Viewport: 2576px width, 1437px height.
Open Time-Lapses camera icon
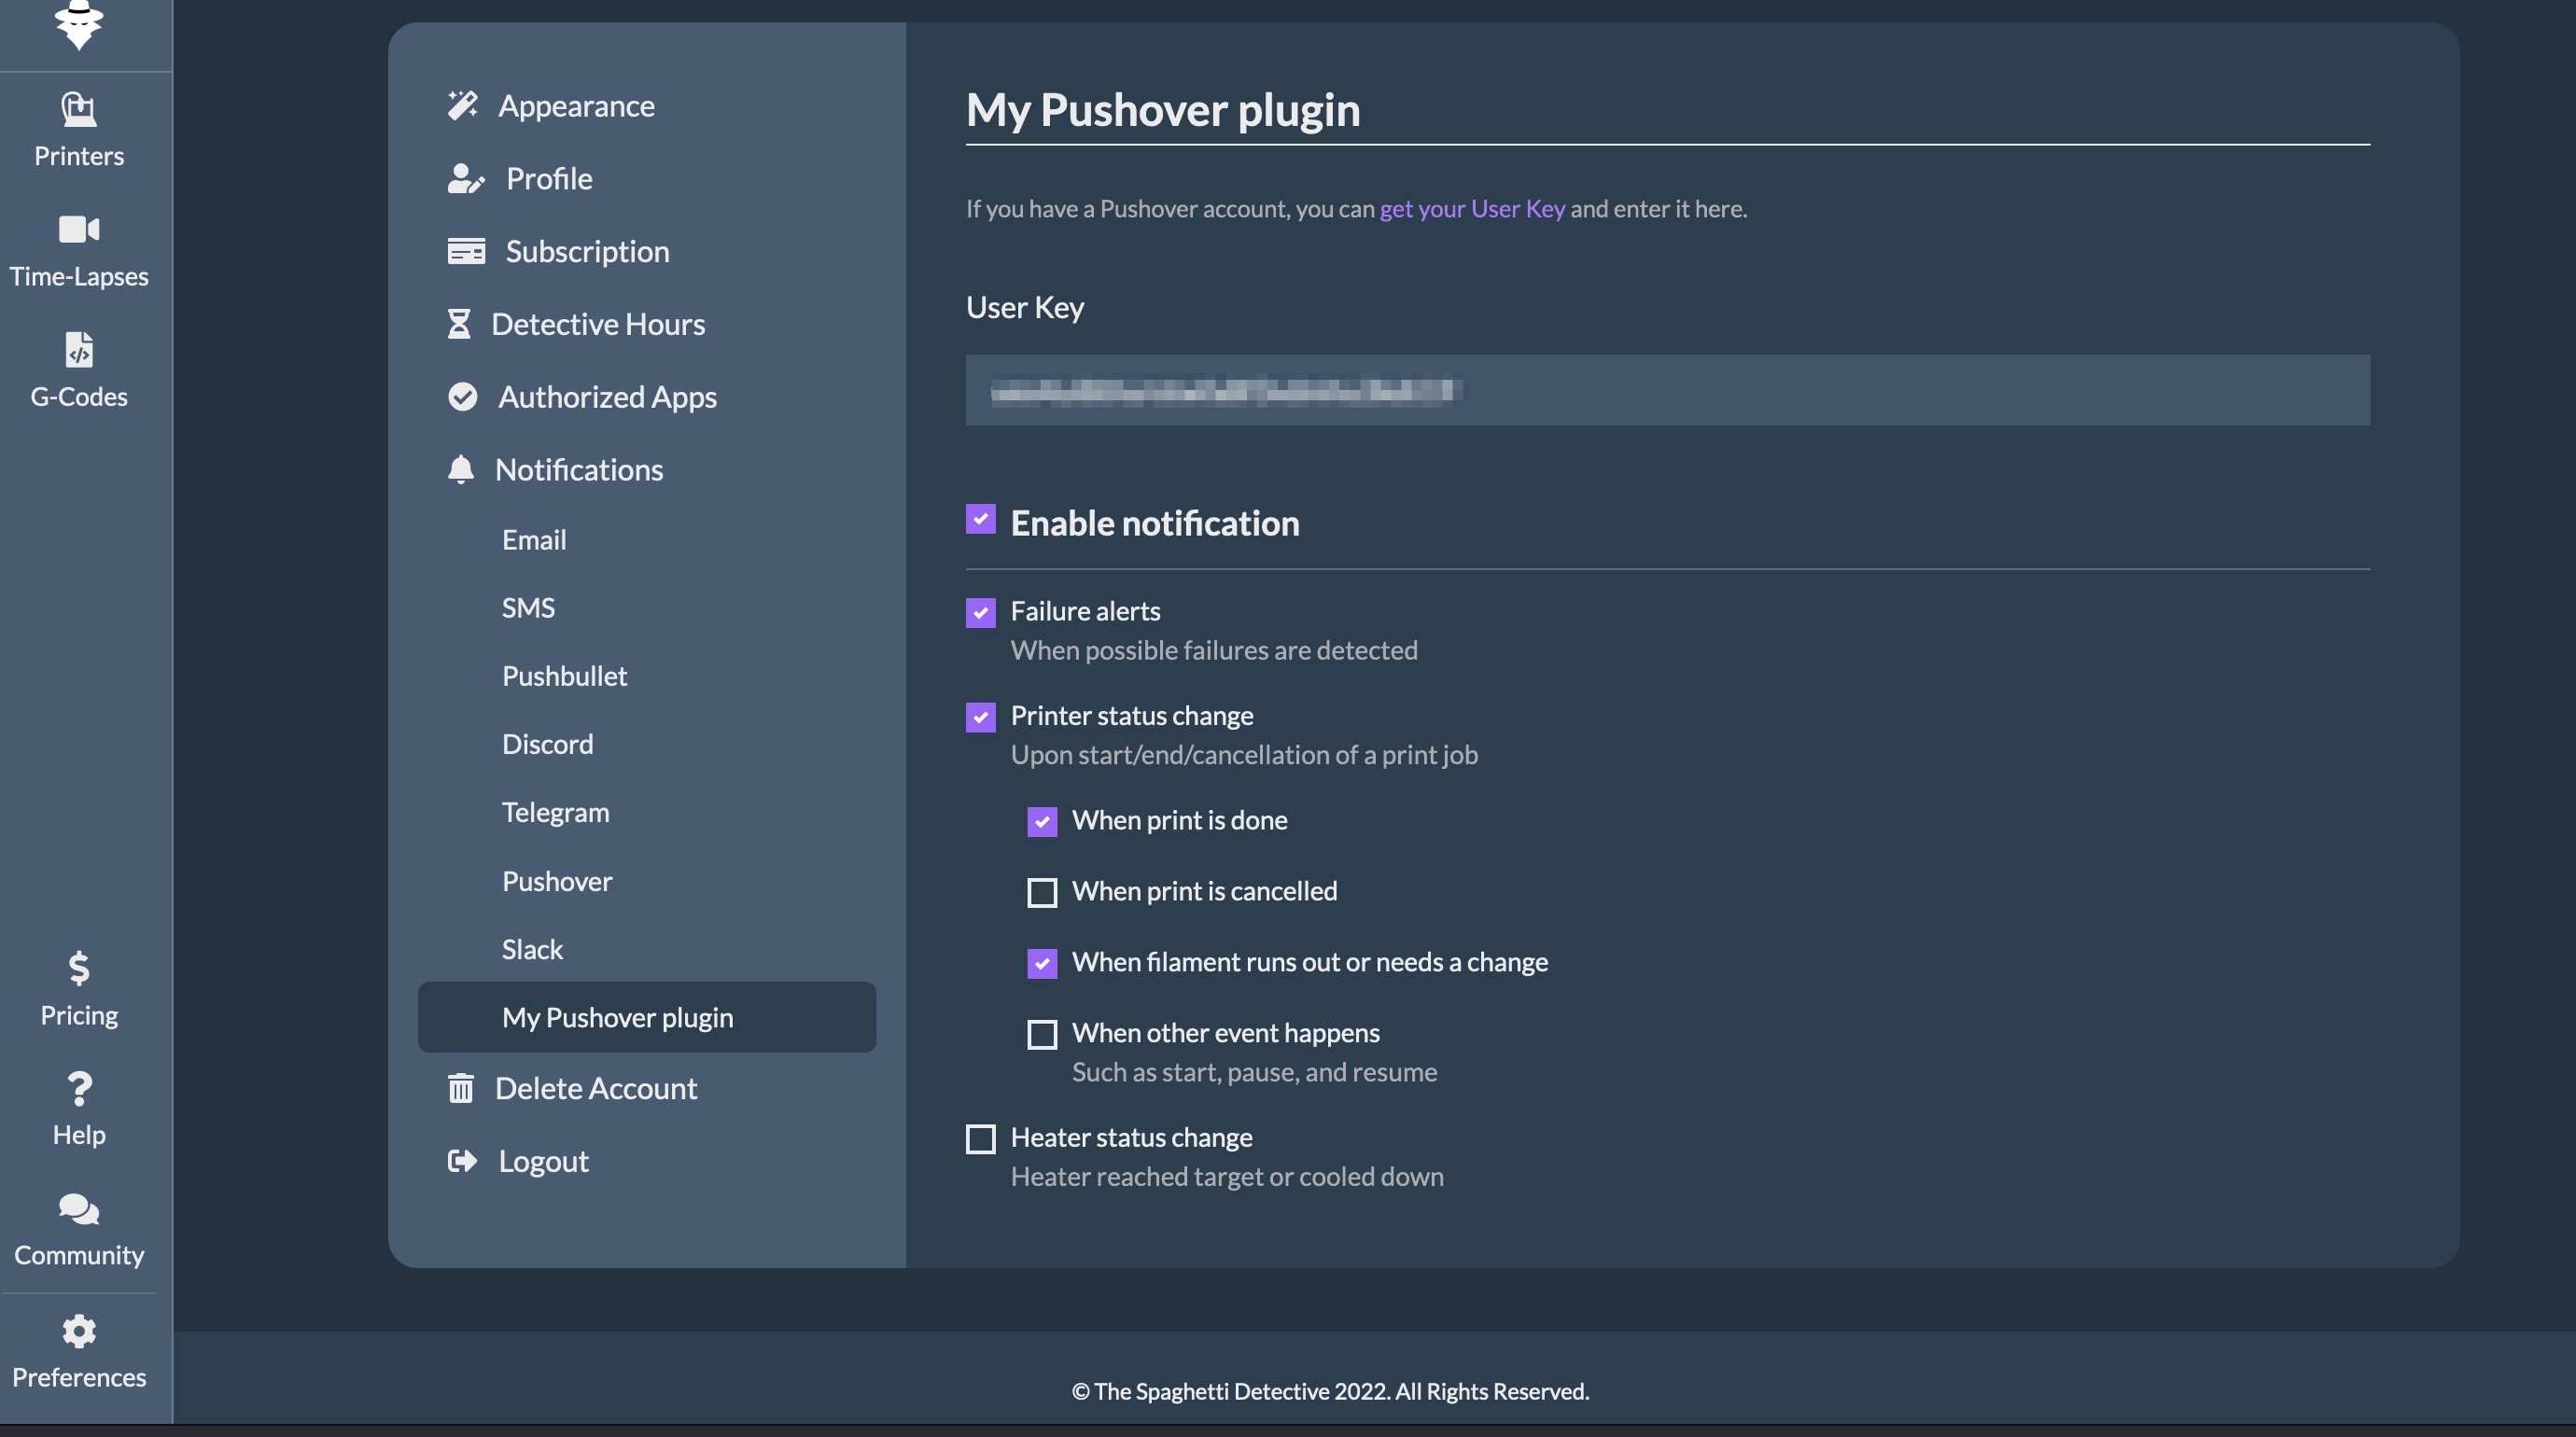coord(79,229)
